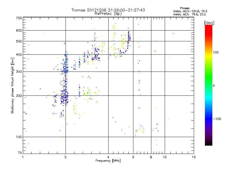The height and width of the screenshot is (171, 228).
Task: Click the 300 y-axis tick label
Action: tap(19, 72)
